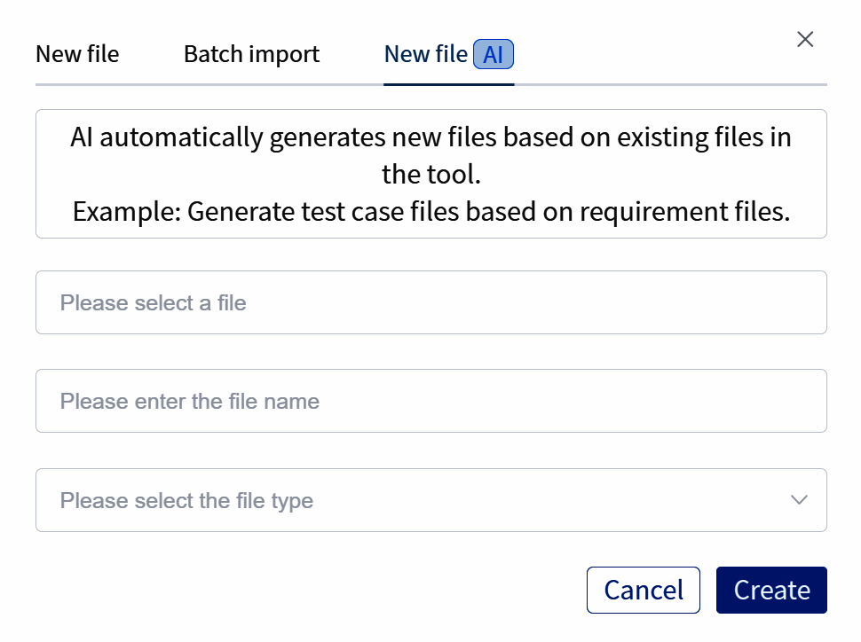The width and height of the screenshot is (861, 642).
Task: Click 'Please select the file type' placeholder
Action: (186, 501)
